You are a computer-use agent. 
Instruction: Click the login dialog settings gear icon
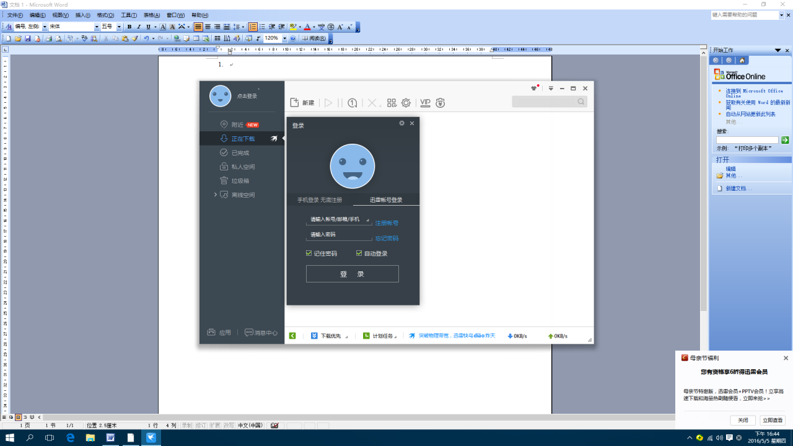(401, 123)
